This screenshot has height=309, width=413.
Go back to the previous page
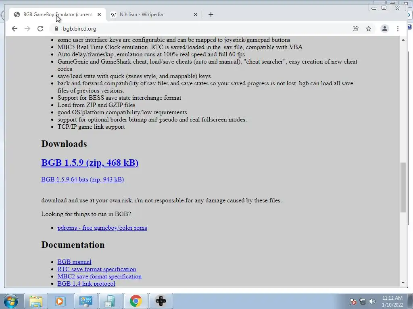click(x=15, y=29)
